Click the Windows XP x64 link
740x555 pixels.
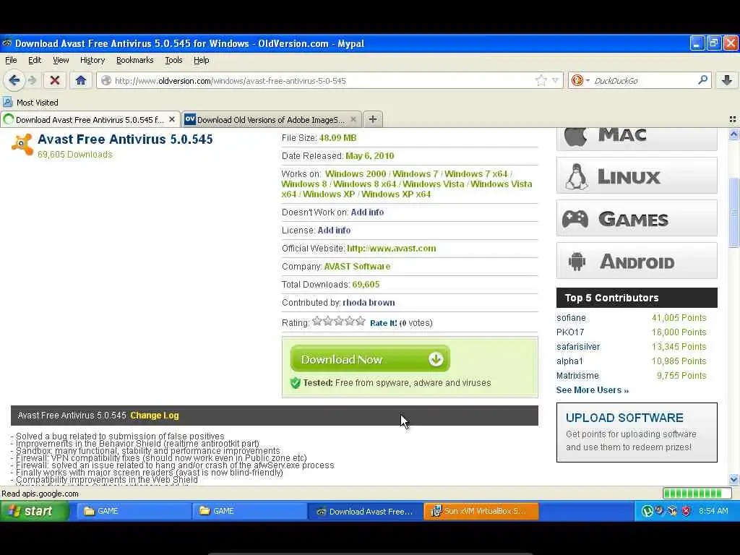(x=396, y=194)
